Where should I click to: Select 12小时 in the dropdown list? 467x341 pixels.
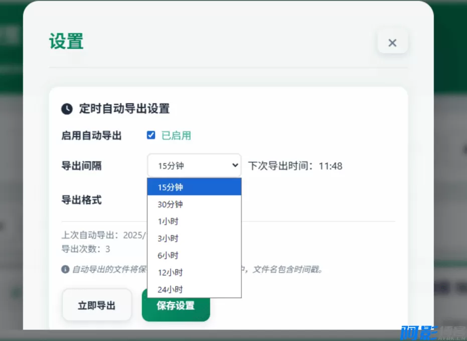coord(194,272)
